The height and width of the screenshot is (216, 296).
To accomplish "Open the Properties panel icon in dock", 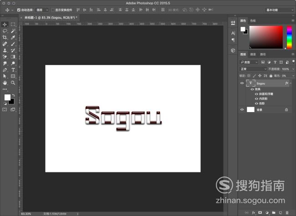I will point(233,23).
